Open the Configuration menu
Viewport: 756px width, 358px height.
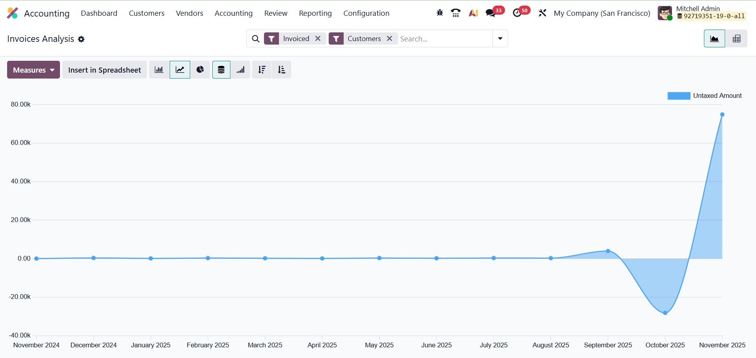tap(366, 13)
